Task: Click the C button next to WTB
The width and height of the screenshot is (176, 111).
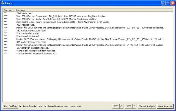Action: coord(121,106)
